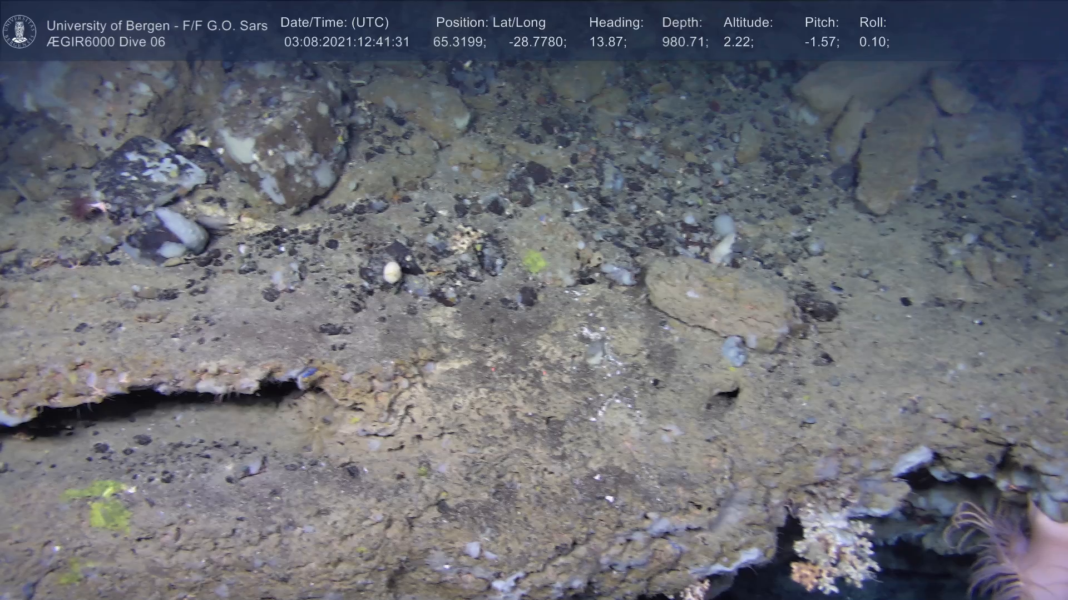The height and width of the screenshot is (600, 1068).
Task: Click the Roll label
Action: click(873, 23)
